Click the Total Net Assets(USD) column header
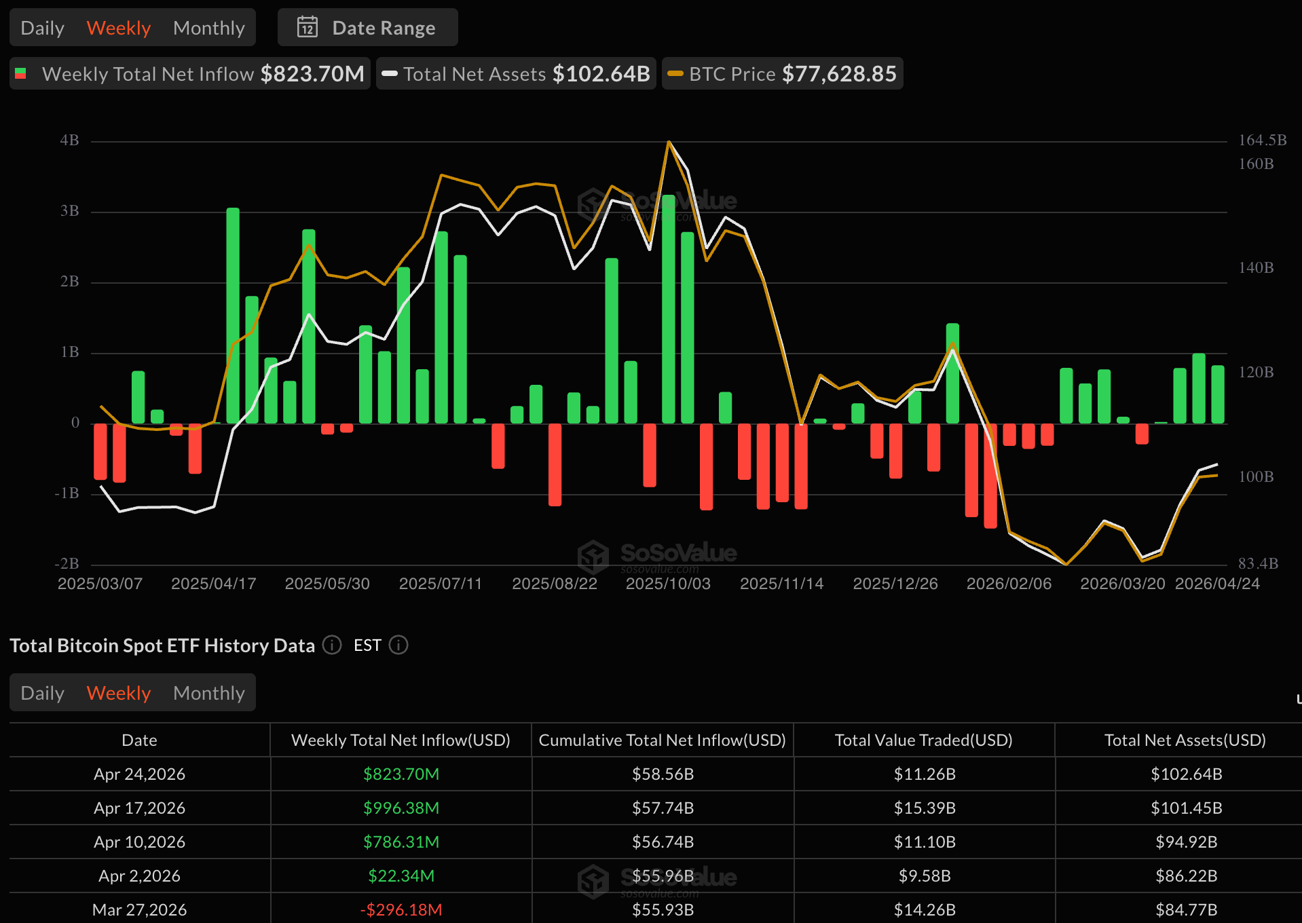Viewport: 1302px width, 923px height. (1185, 740)
